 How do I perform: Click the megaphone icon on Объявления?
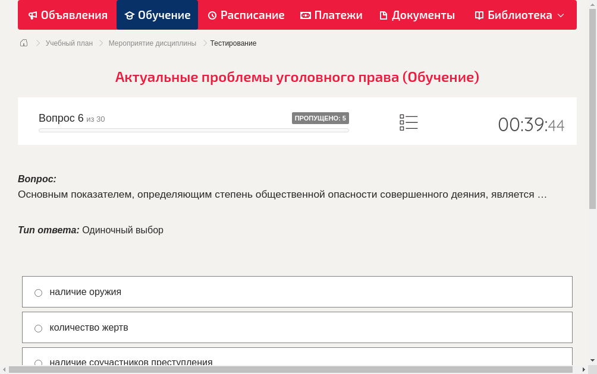click(32, 15)
